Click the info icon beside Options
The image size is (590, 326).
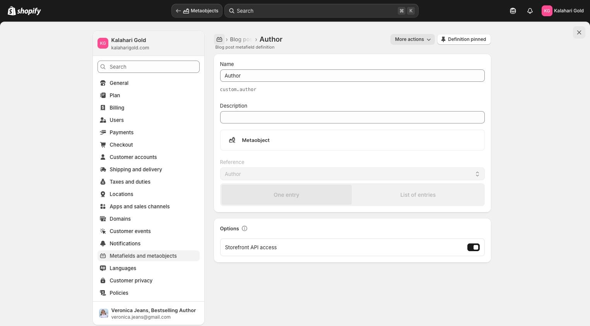point(245,228)
